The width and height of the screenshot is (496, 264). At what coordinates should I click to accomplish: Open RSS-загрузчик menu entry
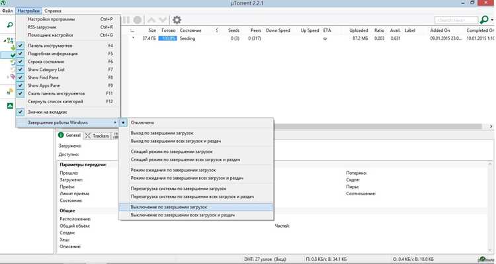68,27
